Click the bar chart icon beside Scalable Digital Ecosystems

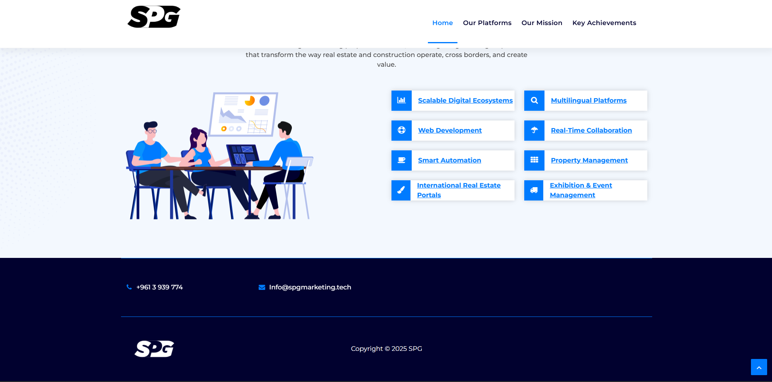(401, 100)
